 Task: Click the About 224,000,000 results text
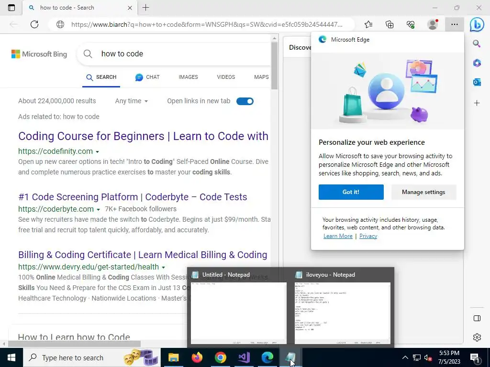(57, 101)
